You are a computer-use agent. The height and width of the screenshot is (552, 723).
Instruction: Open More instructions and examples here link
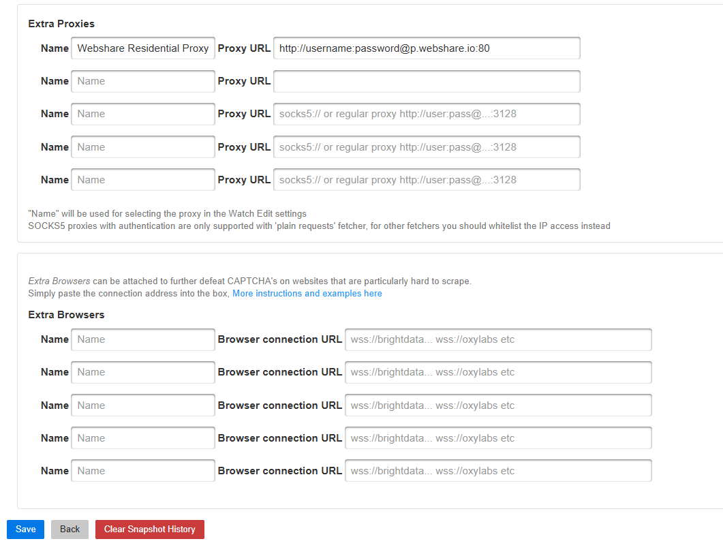point(307,293)
